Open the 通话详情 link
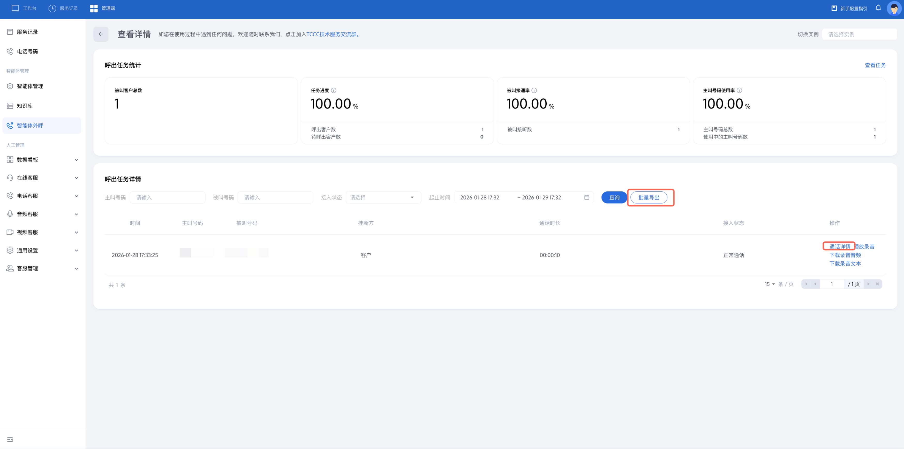 839,246
